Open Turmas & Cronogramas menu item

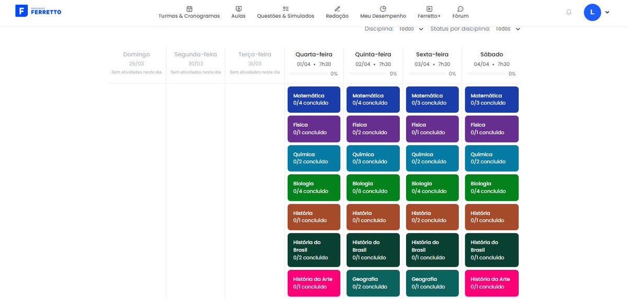(189, 16)
